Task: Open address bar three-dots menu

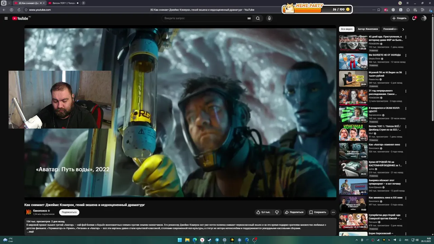Action: 374,10
